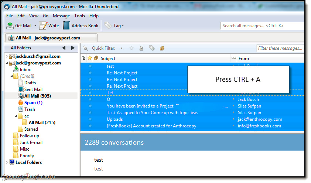Select the All Mail (215) subfolder

(x=42, y=123)
